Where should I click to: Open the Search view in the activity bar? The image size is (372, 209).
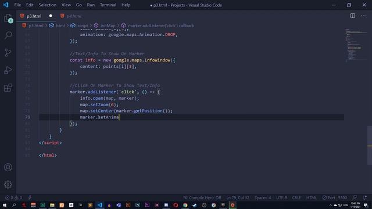click(8, 35)
